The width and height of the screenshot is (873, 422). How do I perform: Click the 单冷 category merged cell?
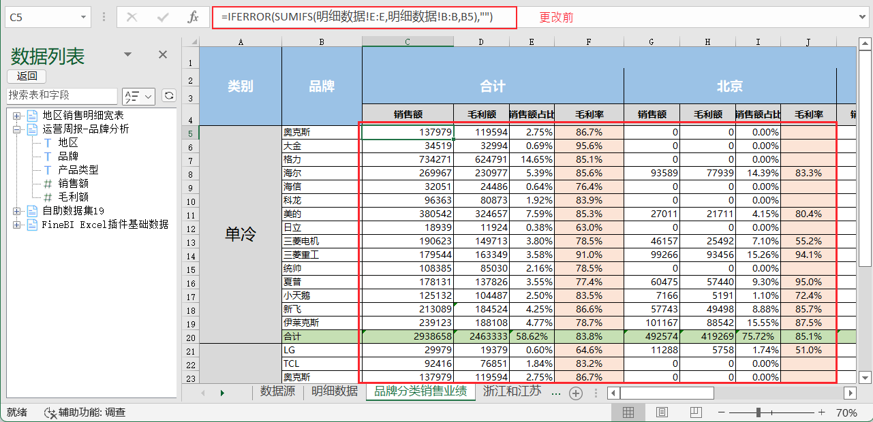pyautogui.click(x=241, y=234)
